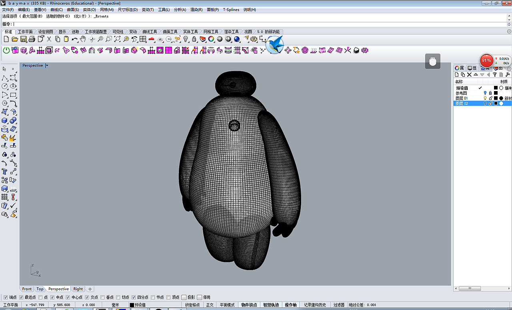Toggle the 中心点 osnap checkbox
This screenshot has width=512, height=310.
(x=68, y=297)
